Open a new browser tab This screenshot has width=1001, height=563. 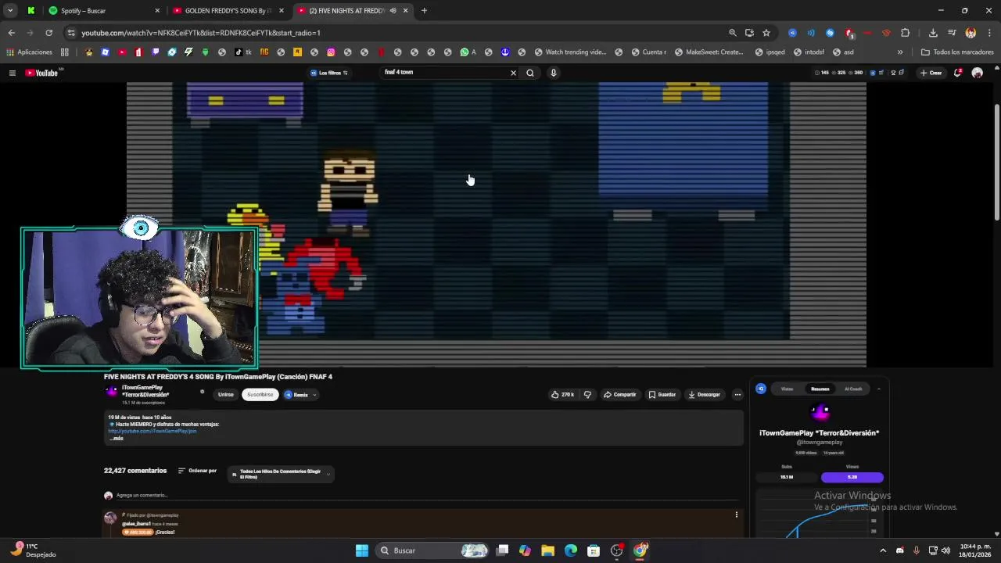pyautogui.click(x=424, y=11)
